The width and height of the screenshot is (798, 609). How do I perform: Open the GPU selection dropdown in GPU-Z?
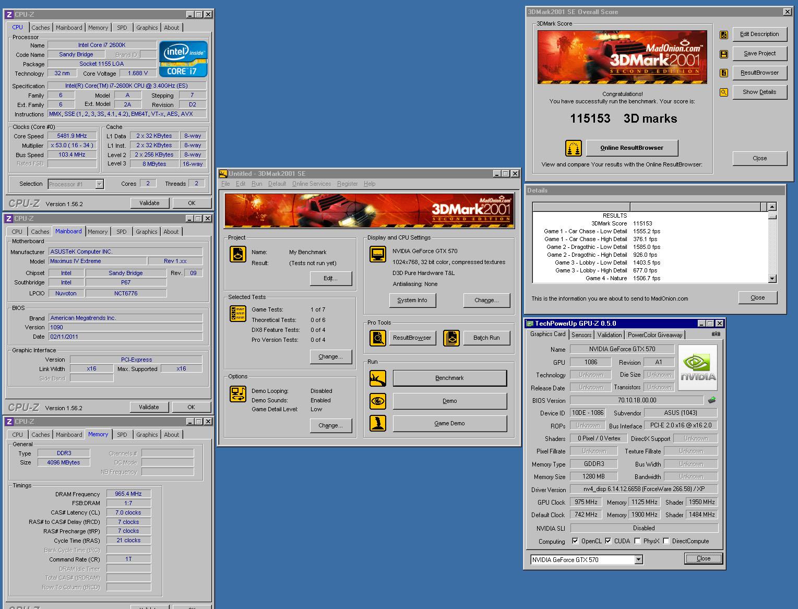638,560
